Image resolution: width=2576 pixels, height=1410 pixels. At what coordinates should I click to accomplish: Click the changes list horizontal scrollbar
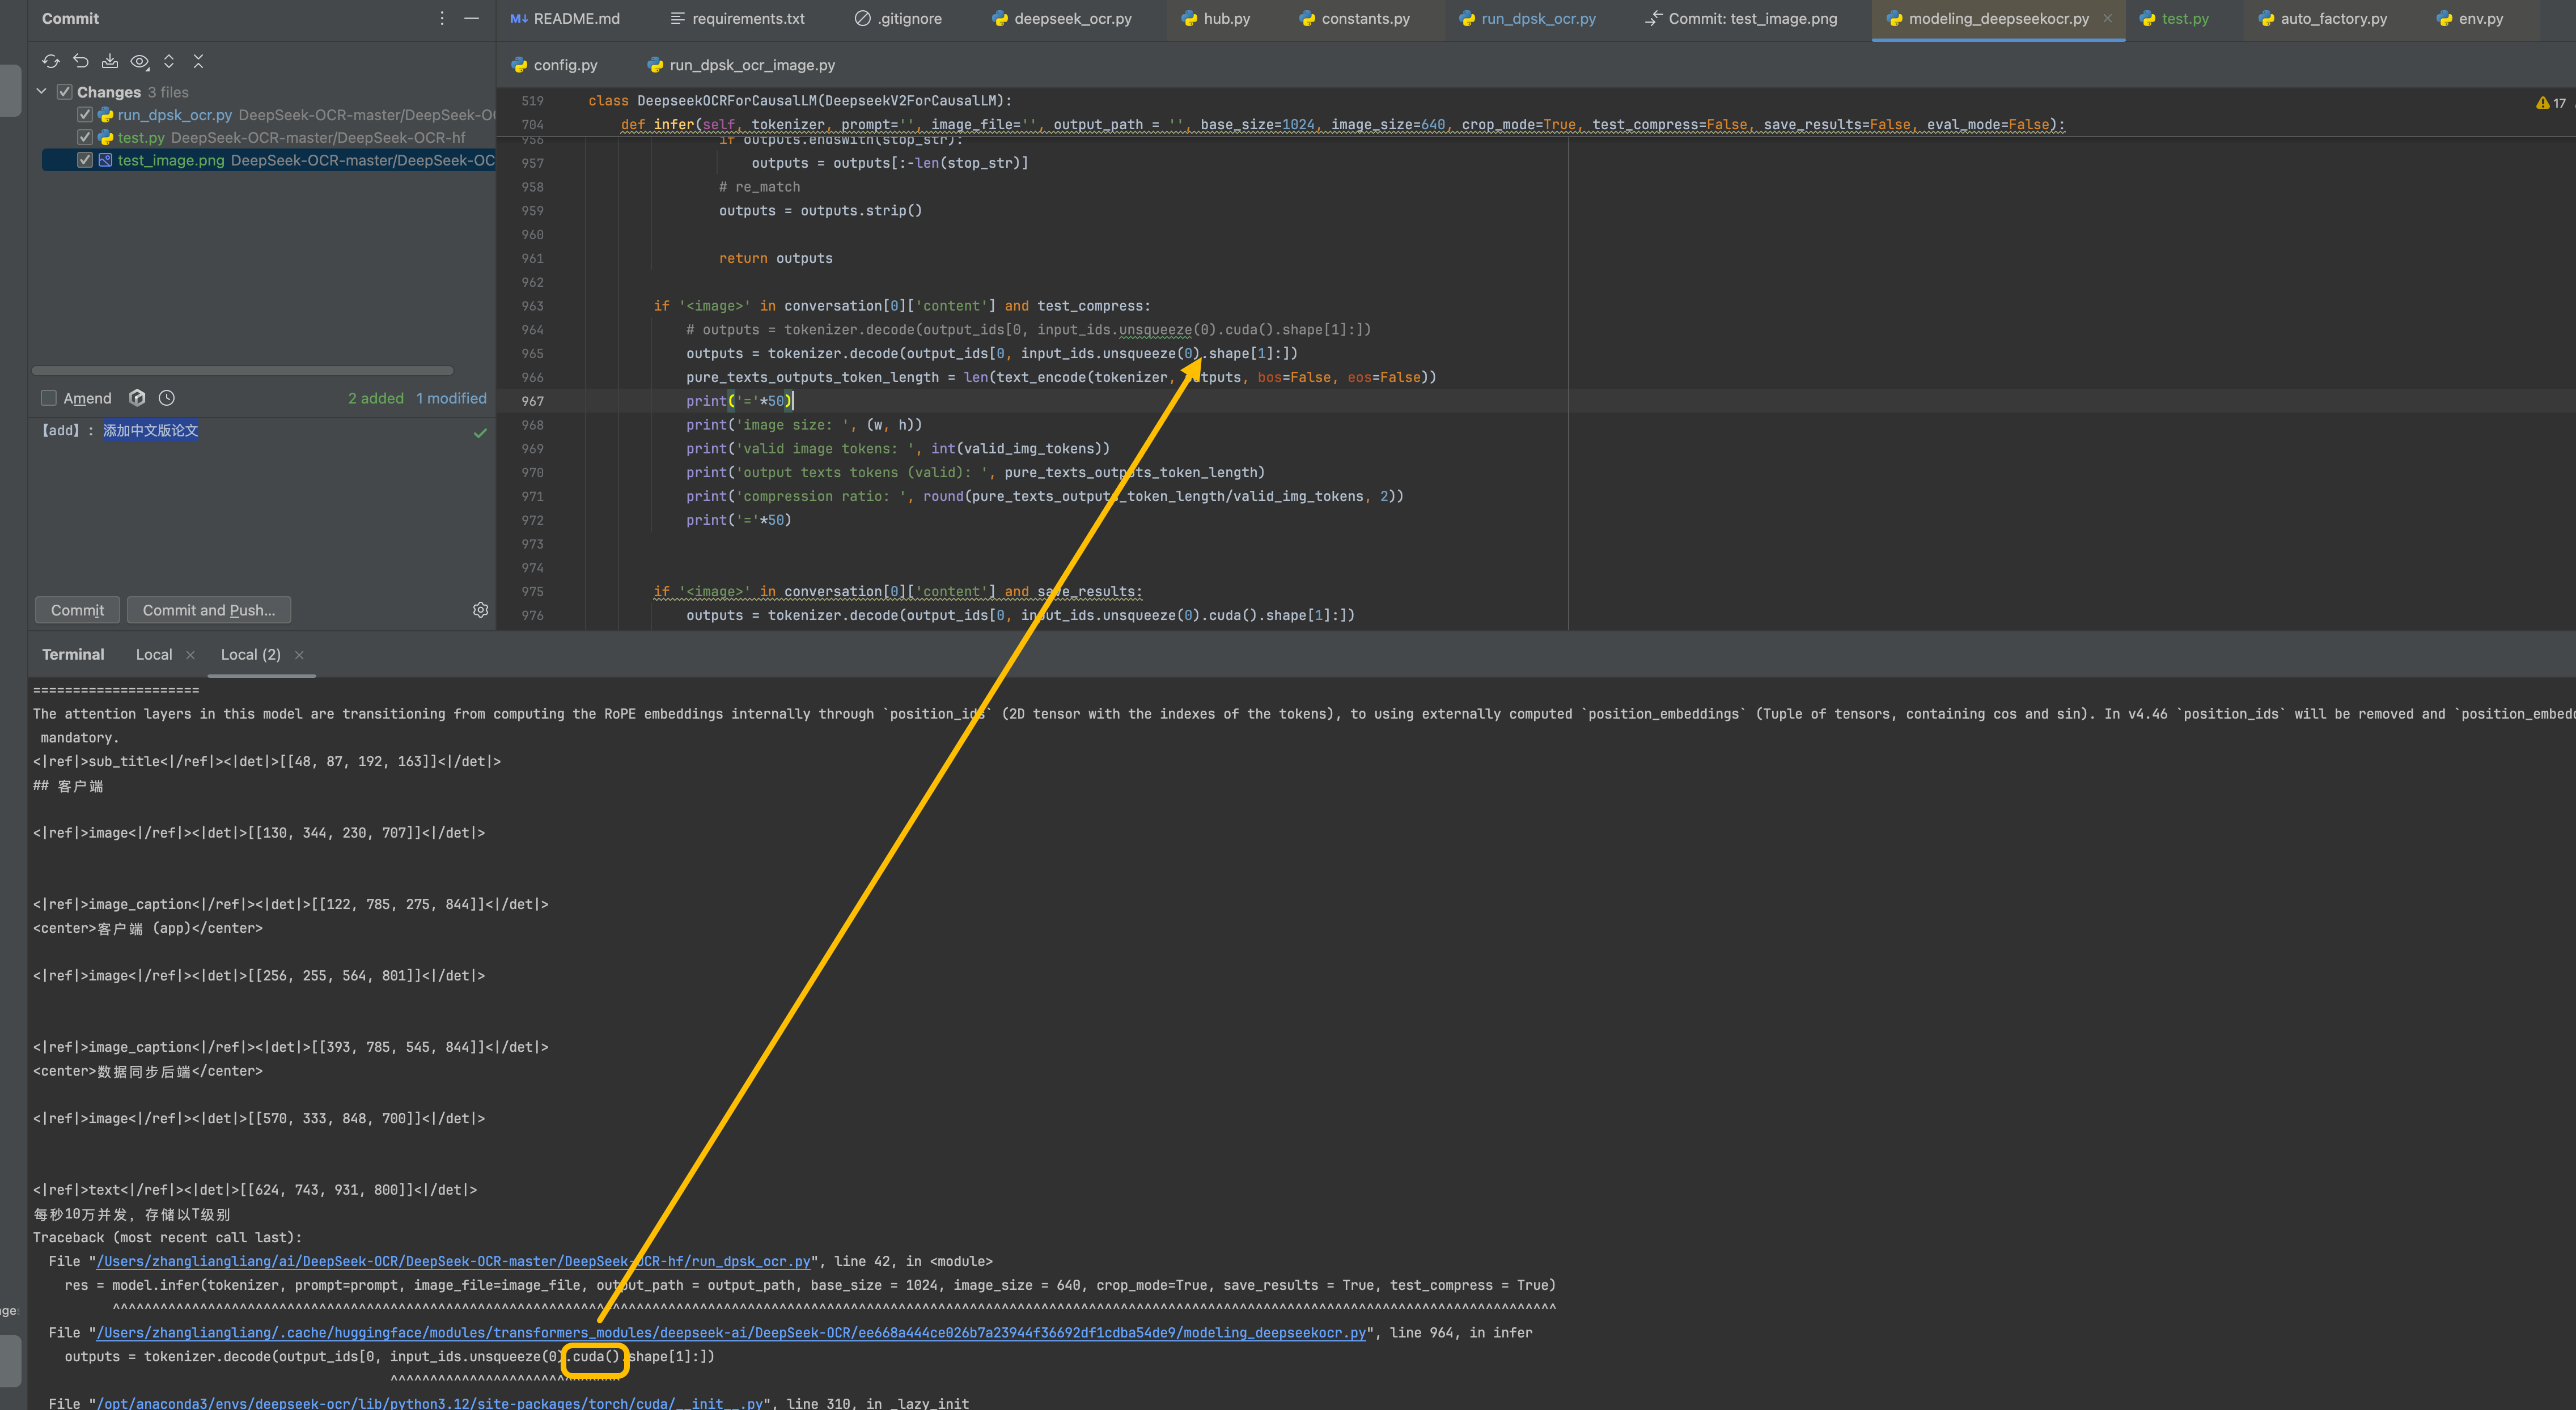coord(242,370)
